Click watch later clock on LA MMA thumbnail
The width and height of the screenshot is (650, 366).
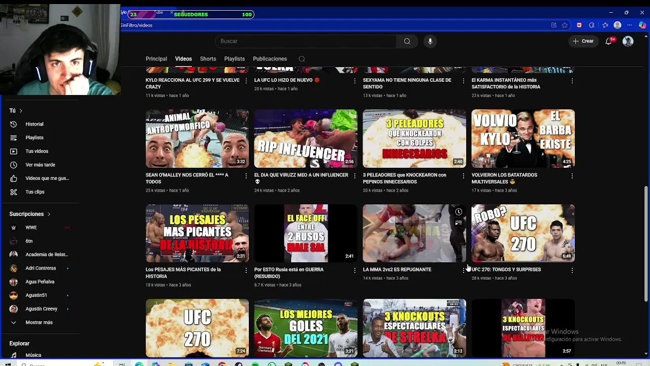tap(459, 212)
